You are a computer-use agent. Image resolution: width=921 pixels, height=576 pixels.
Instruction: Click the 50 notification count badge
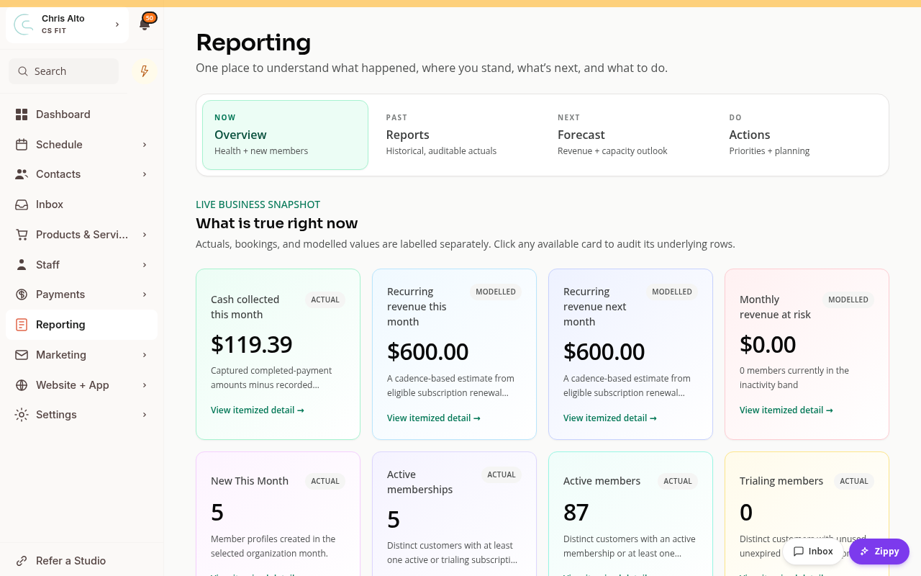coord(150,18)
